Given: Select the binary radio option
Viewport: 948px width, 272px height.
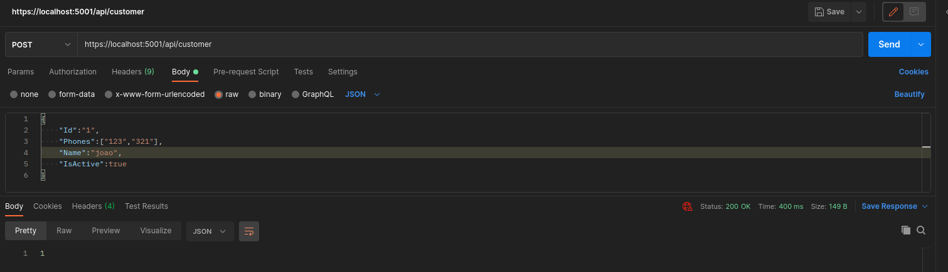Looking at the screenshot, I should click(253, 94).
